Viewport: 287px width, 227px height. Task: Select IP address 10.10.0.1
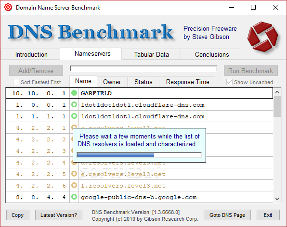tap(39, 93)
